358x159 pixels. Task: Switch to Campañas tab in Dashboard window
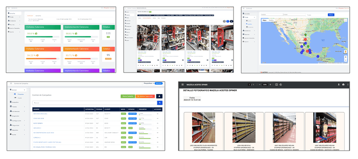[x=38, y=16]
